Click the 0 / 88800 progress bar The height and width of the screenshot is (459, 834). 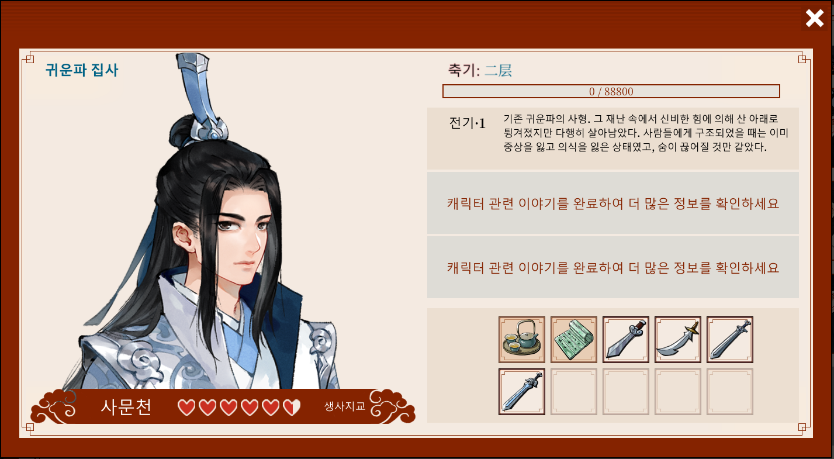coord(611,91)
